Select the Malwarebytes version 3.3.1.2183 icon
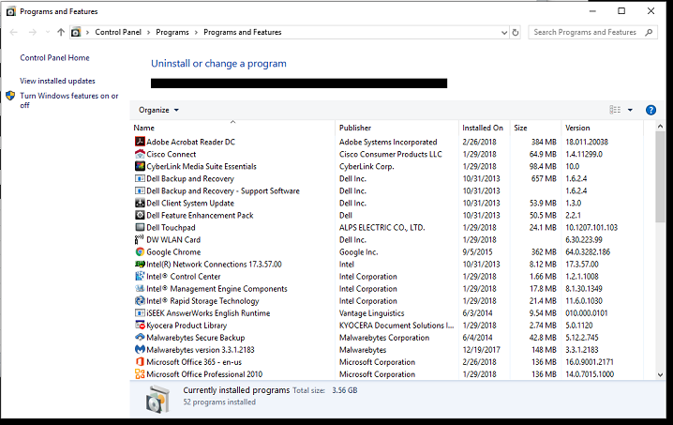Viewport: 673px width, 425px height. pos(140,349)
